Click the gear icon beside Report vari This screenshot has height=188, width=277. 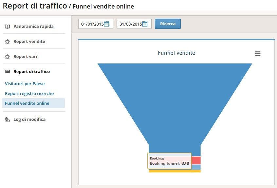pyautogui.click(x=7, y=57)
